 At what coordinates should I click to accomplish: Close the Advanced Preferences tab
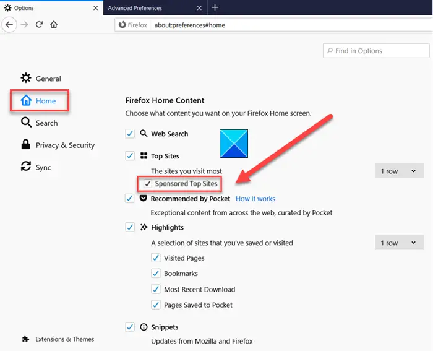(x=199, y=8)
